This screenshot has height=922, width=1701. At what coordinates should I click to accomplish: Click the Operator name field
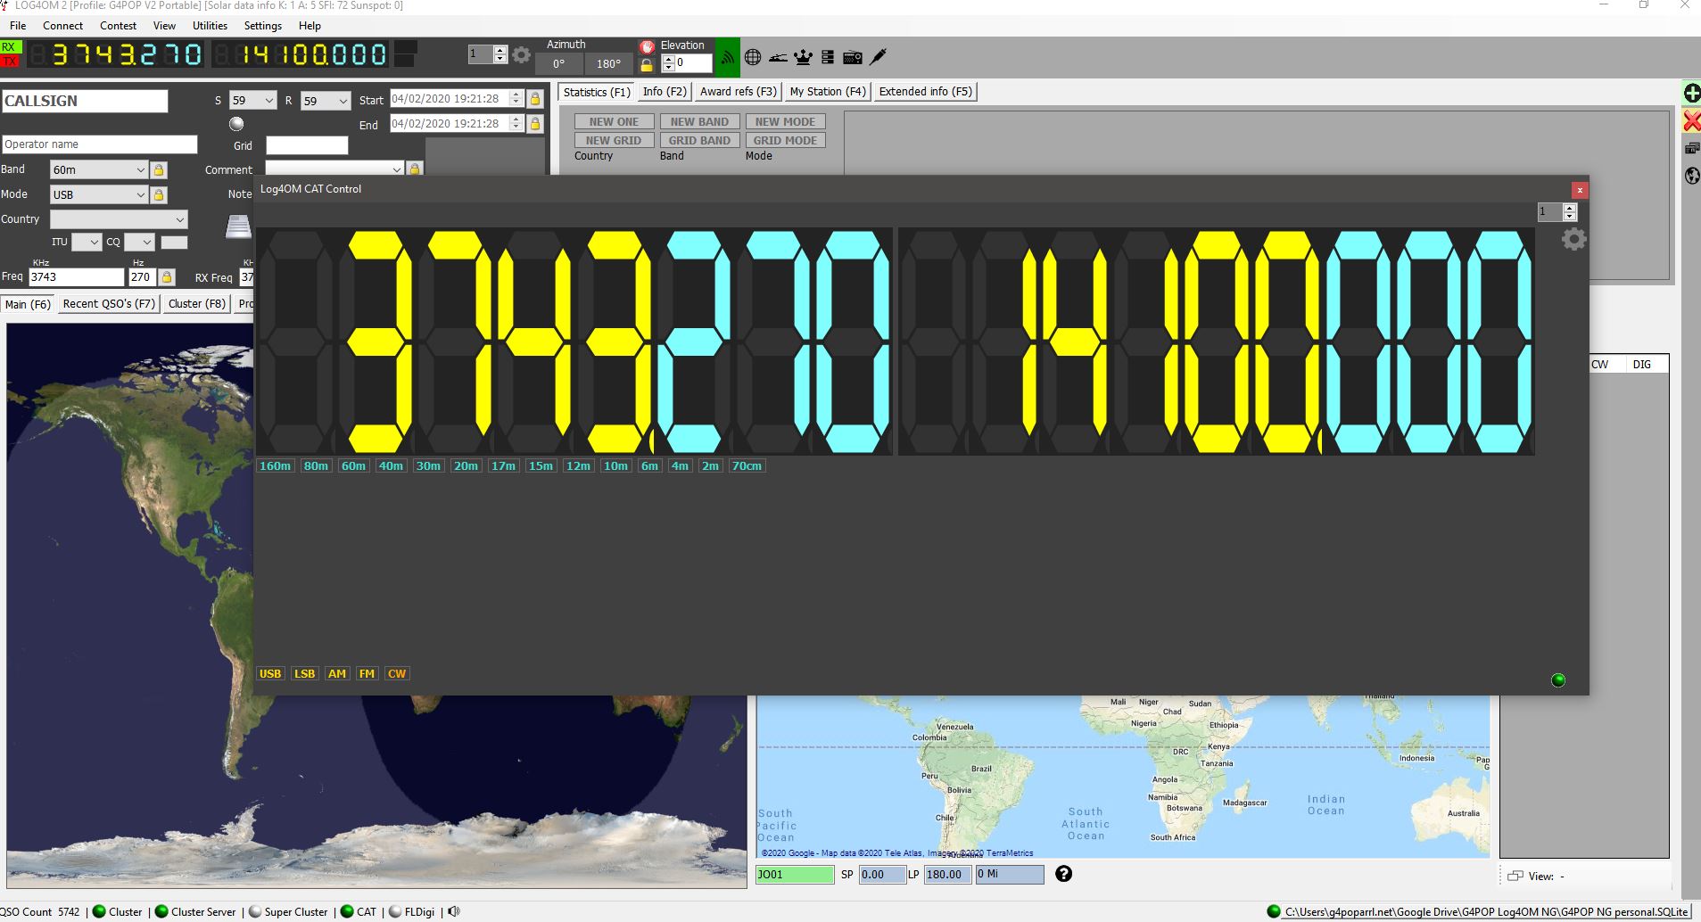pyautogui.click(x=99, y=144)
